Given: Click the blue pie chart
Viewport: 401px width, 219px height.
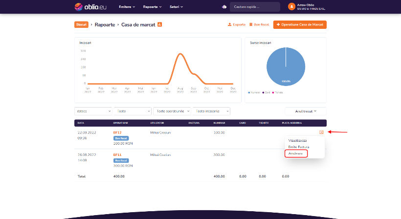Looking at the screenshot, I should coord(286,66).
